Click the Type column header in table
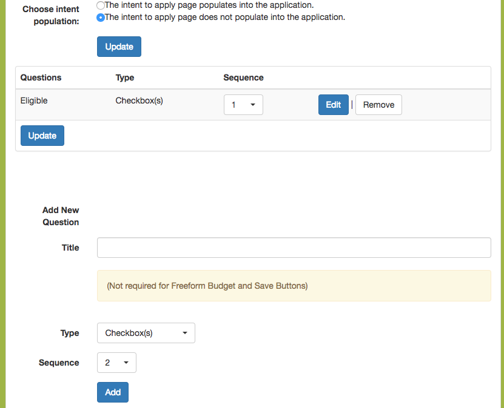Viewport: 504px width, 408px height. click(125, 77)
